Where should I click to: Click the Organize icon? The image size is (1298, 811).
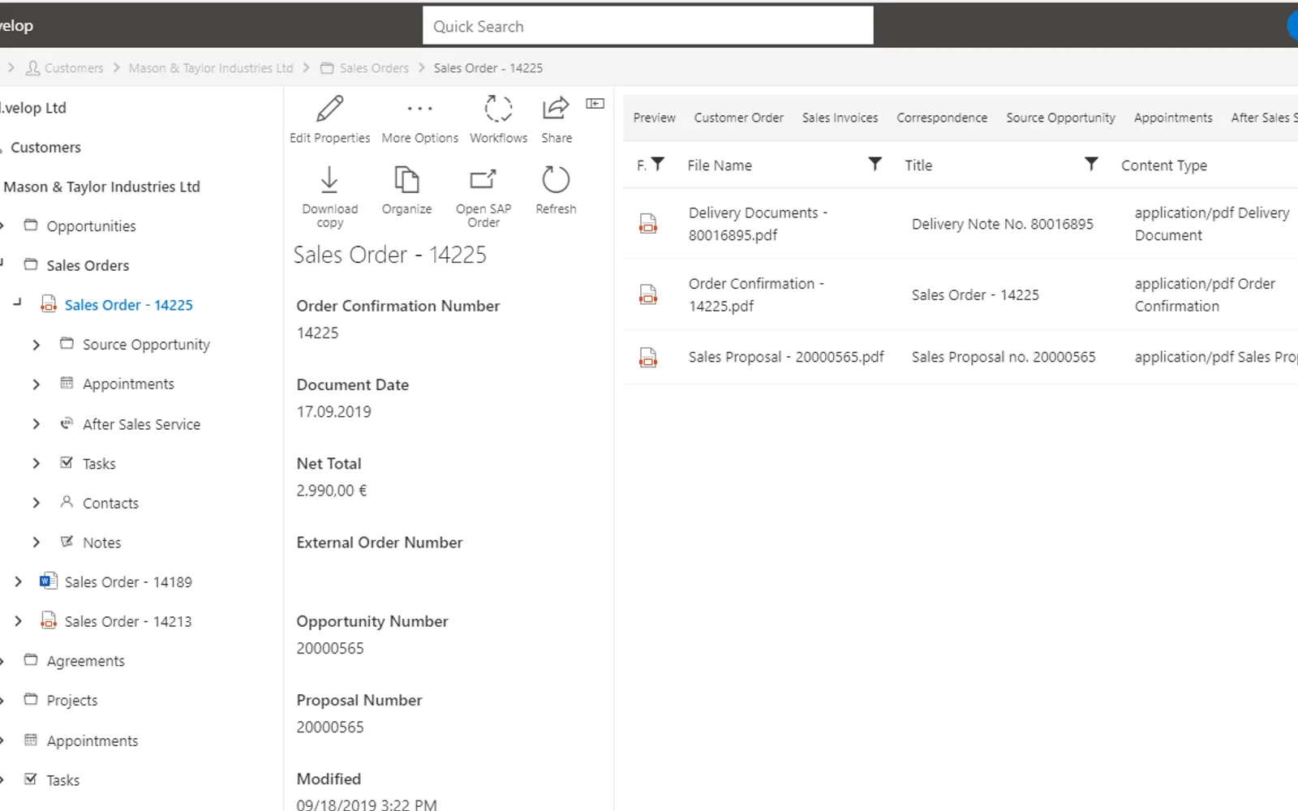(406, 179)
